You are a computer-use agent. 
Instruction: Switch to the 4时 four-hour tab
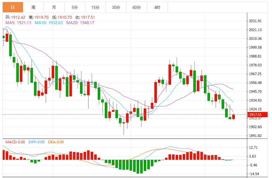157,7
